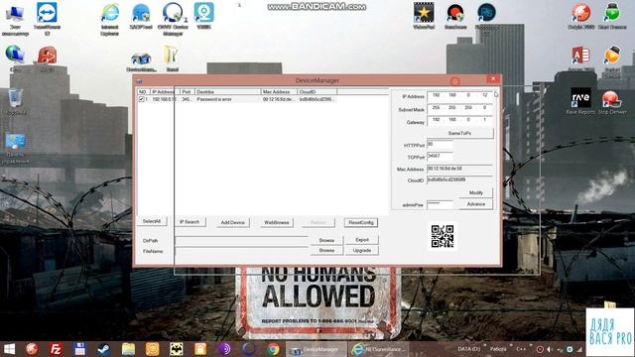Screen dimensions: 635x357
Task: Close the DeviceManager window
Action: [x=493, y=79]
